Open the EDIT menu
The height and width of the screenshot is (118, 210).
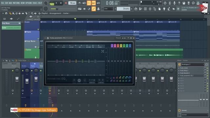[x=7, y=3]
